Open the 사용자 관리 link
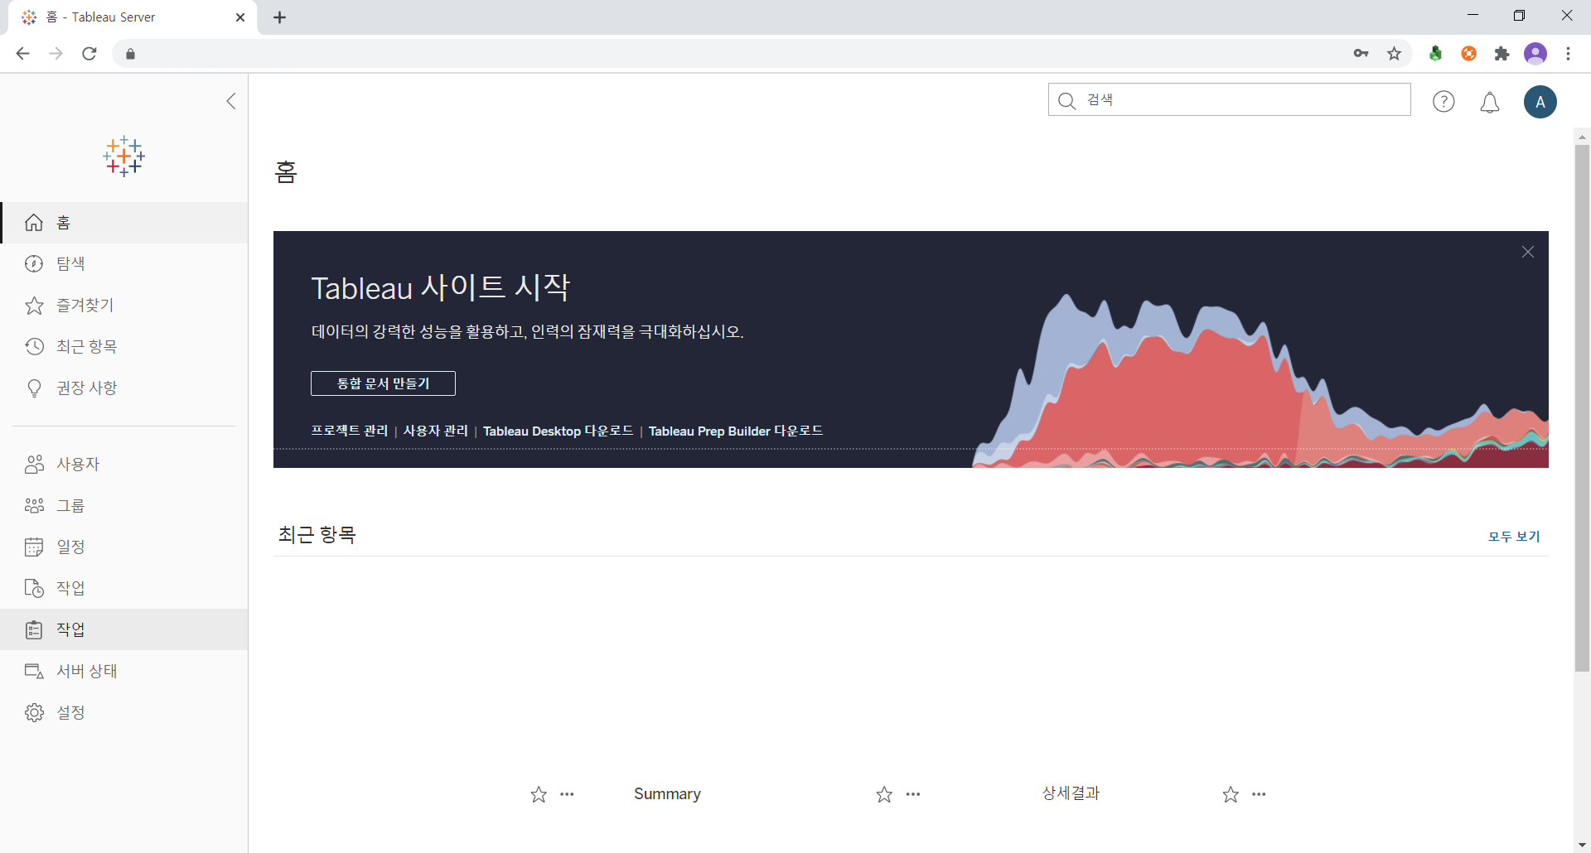The image size is (1591, 853). pyautogui.click(x=435, y=431)
